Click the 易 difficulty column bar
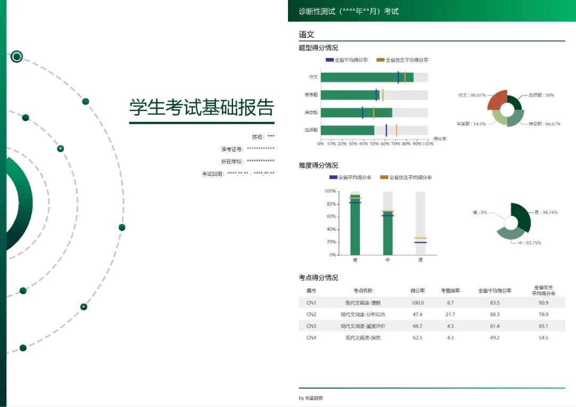Screen dimensions: 576x407 355,225
